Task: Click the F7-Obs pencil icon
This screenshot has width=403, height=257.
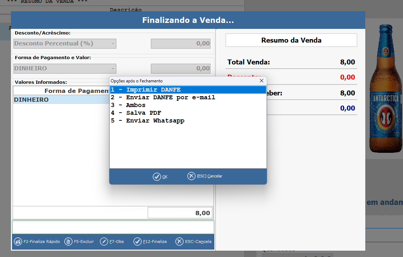Action: (x=104, y=242)
